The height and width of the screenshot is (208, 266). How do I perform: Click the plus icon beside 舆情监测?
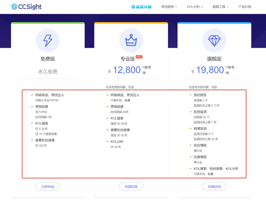pyautogui.click(x=190, y=129)
